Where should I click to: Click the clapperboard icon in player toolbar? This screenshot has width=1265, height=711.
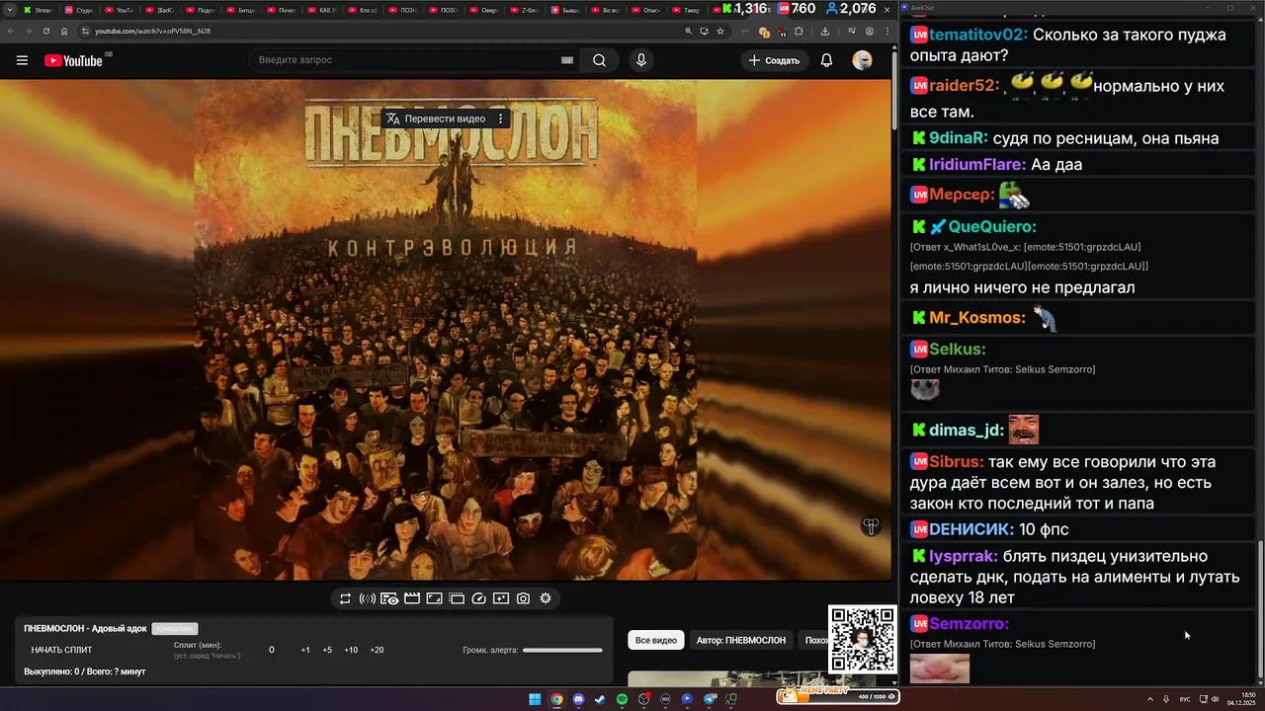(x=412, y=598)
